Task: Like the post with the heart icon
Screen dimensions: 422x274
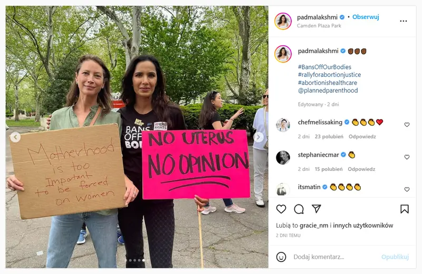Action: tap(281, 209)
